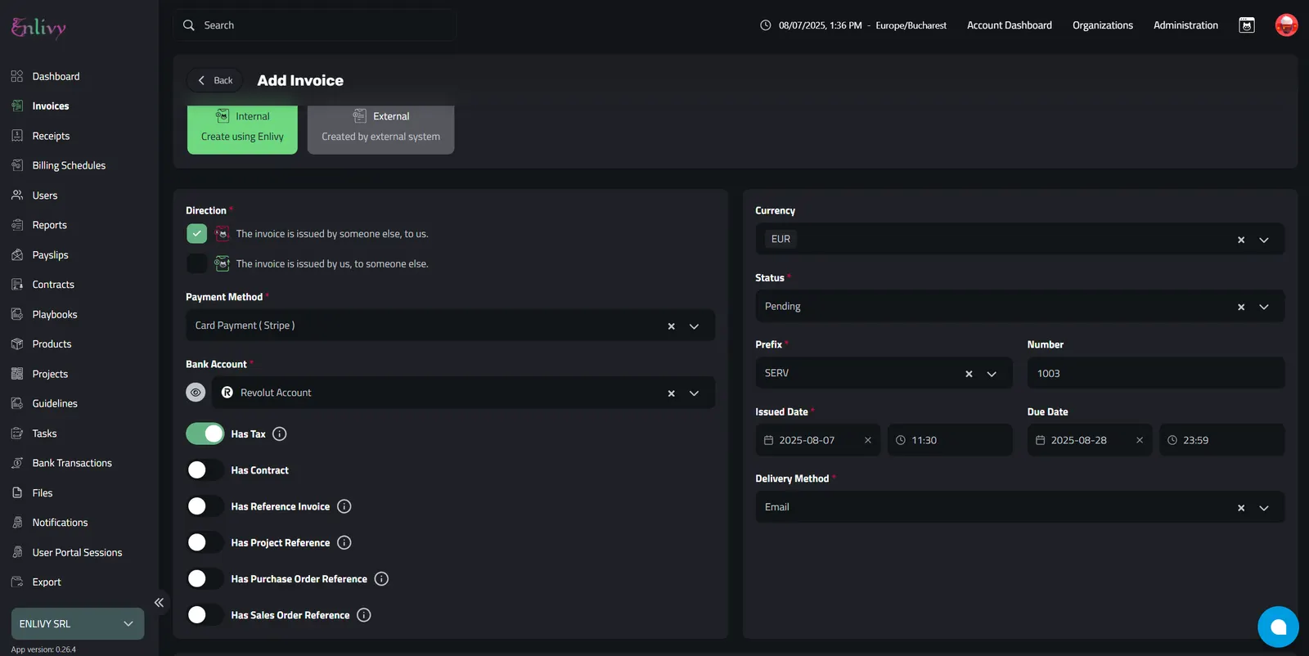Expand the Prefix dropdown
The height and width of the screenshot is (656, 1309).
pyautogui.click(x=992, y=374)
